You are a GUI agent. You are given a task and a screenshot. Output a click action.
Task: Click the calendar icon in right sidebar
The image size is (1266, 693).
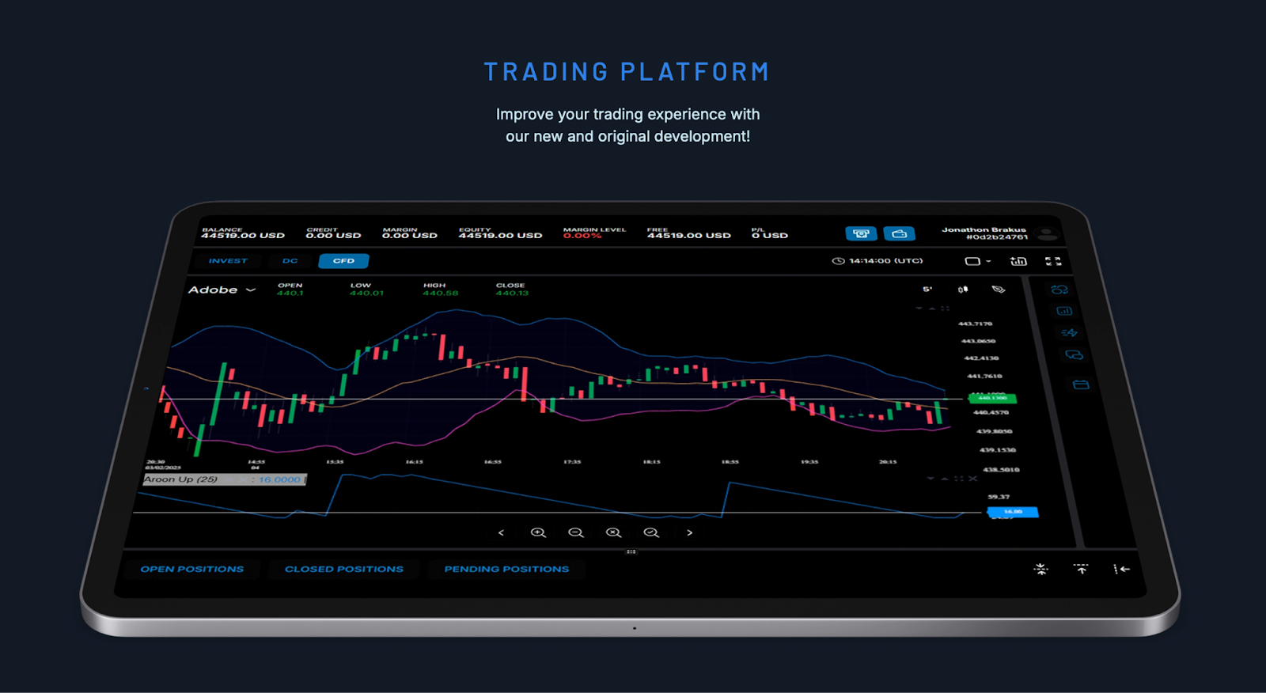1081,384
